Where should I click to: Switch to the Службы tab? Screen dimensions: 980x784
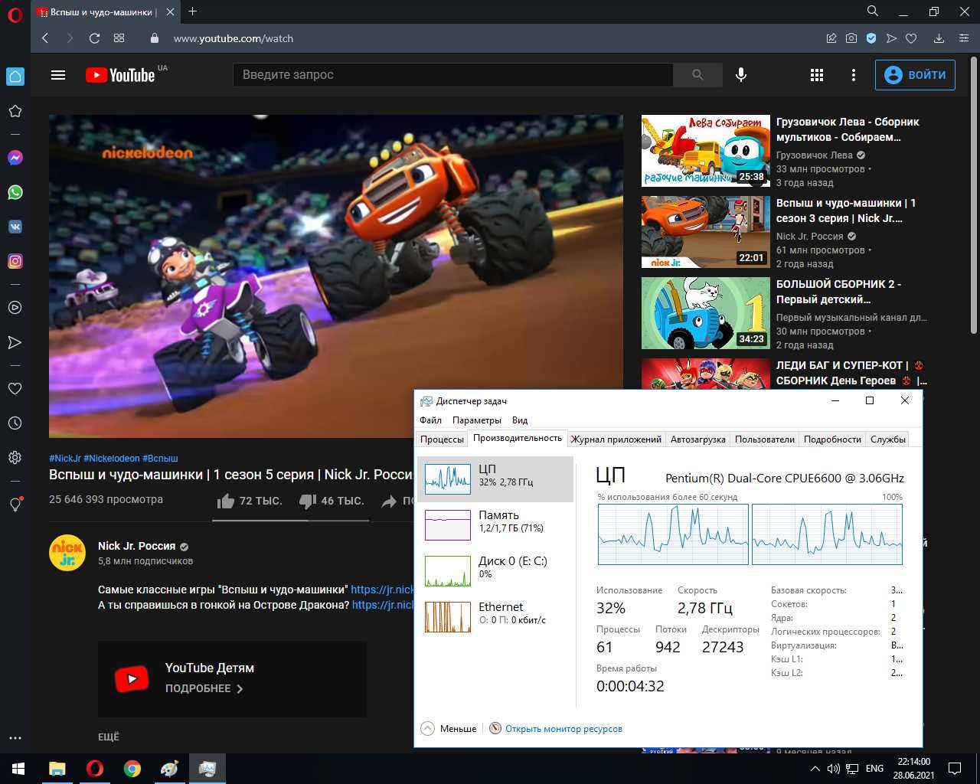tap(888, 439)
